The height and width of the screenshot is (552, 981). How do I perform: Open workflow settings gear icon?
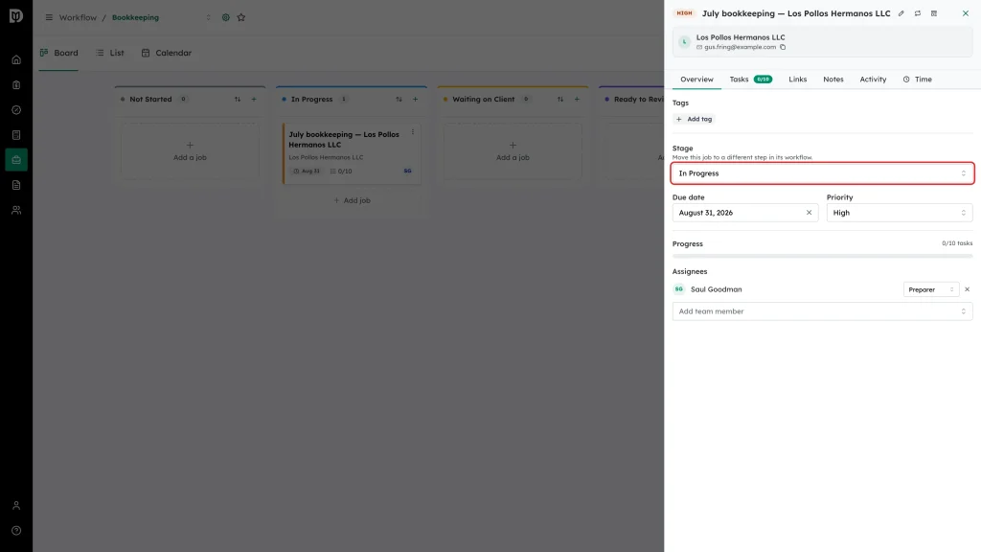click(226, 17)
